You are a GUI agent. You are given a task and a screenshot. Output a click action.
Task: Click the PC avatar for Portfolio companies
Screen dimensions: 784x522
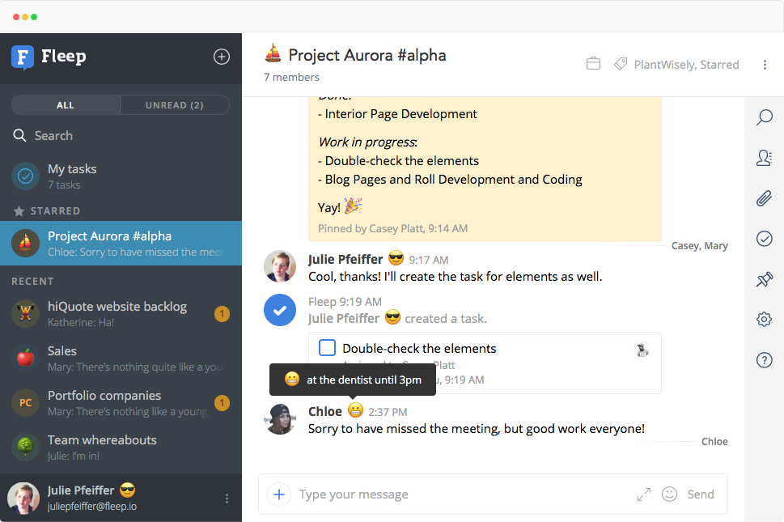tap(26, 402)
